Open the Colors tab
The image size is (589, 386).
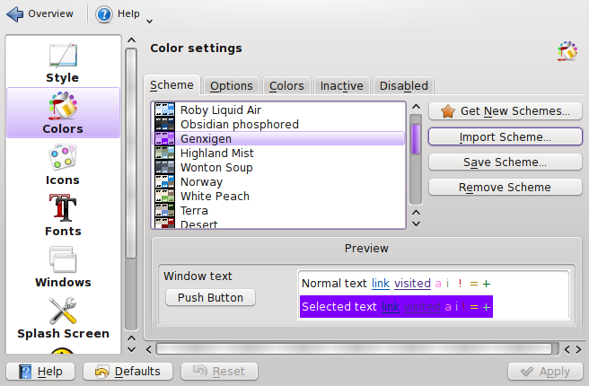tap(286, 86)
